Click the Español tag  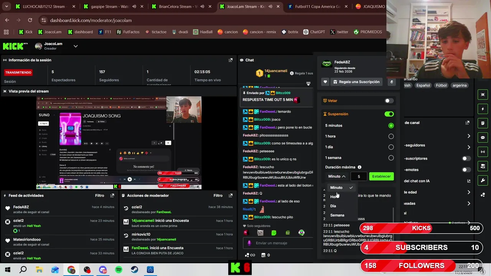[423, 85]
